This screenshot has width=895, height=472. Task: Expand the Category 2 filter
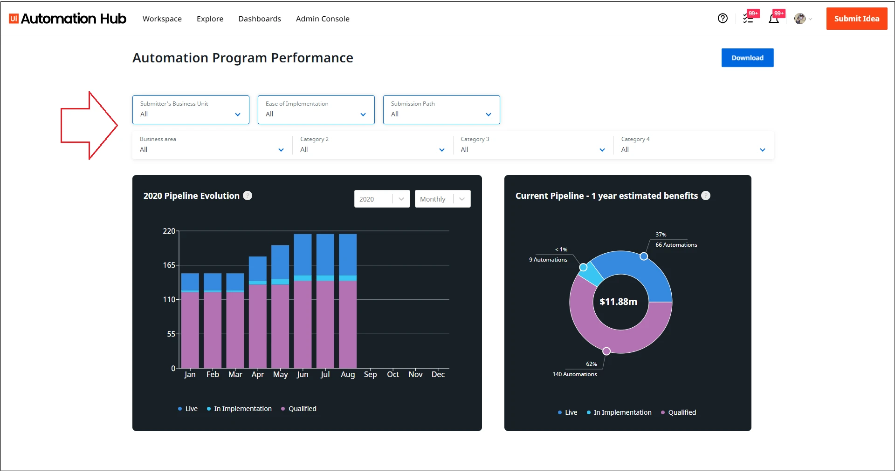click(372, 145)
